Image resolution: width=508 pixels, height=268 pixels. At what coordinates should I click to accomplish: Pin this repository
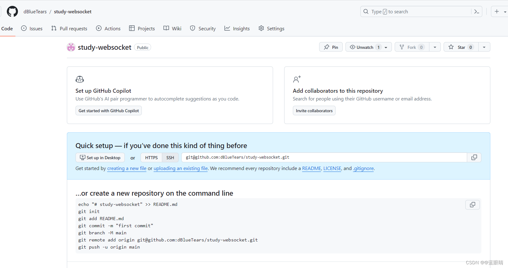pos(331,47)
